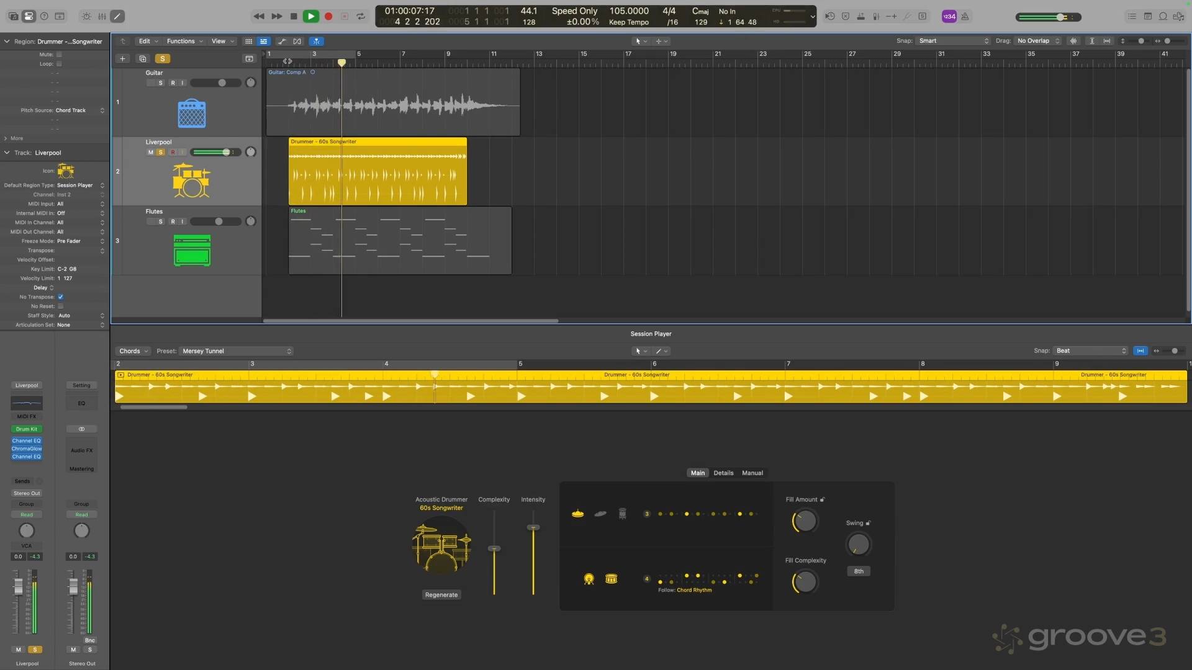Open the Snap Smart dropdown
The image size is (1192, 670).
pos(953,41)
